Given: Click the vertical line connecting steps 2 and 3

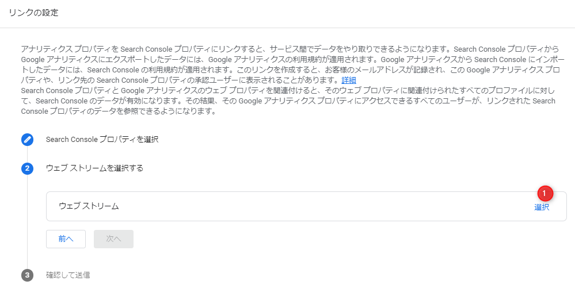Looking at the screenshot, I should coord(27,222).
